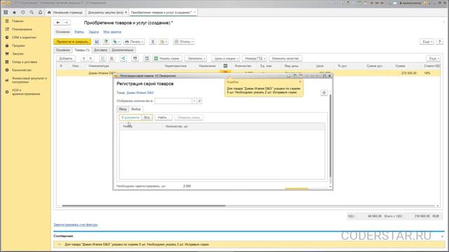Screen dimensions: 449x252
Task: Expand the create-based-on dropdown icon
Action: pos(116,42)
